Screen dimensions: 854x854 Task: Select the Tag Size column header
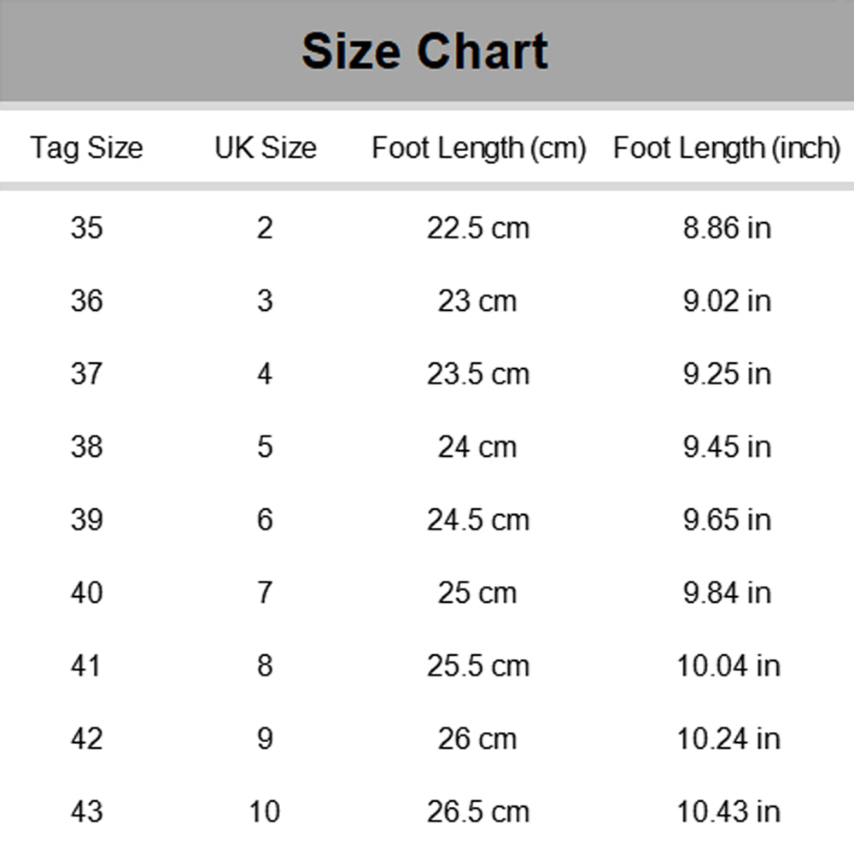[86, 148]
